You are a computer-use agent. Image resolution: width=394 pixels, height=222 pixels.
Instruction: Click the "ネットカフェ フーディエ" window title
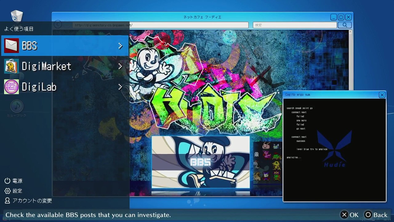pyautogui.click(x=202, y=17)
